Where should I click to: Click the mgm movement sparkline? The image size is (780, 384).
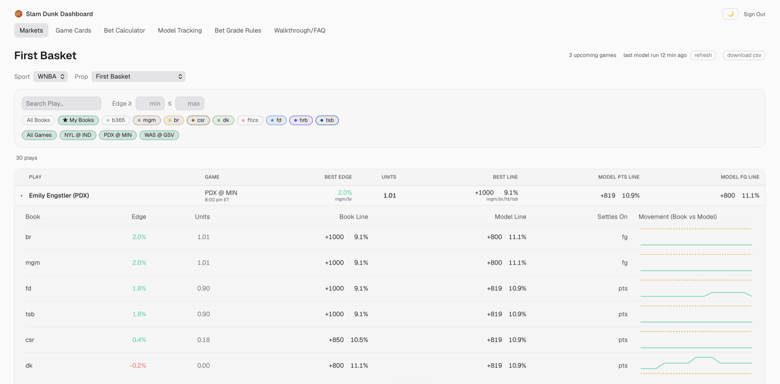click(696, 263)
